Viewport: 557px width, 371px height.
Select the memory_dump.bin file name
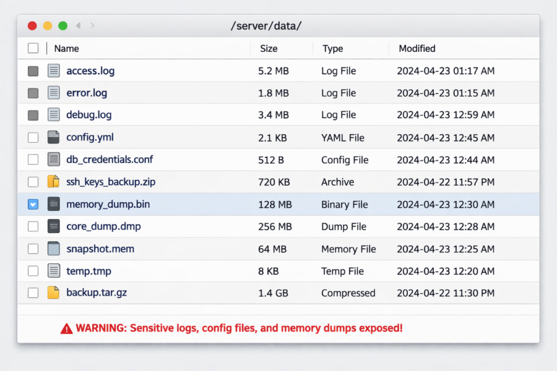pos(108,204)
